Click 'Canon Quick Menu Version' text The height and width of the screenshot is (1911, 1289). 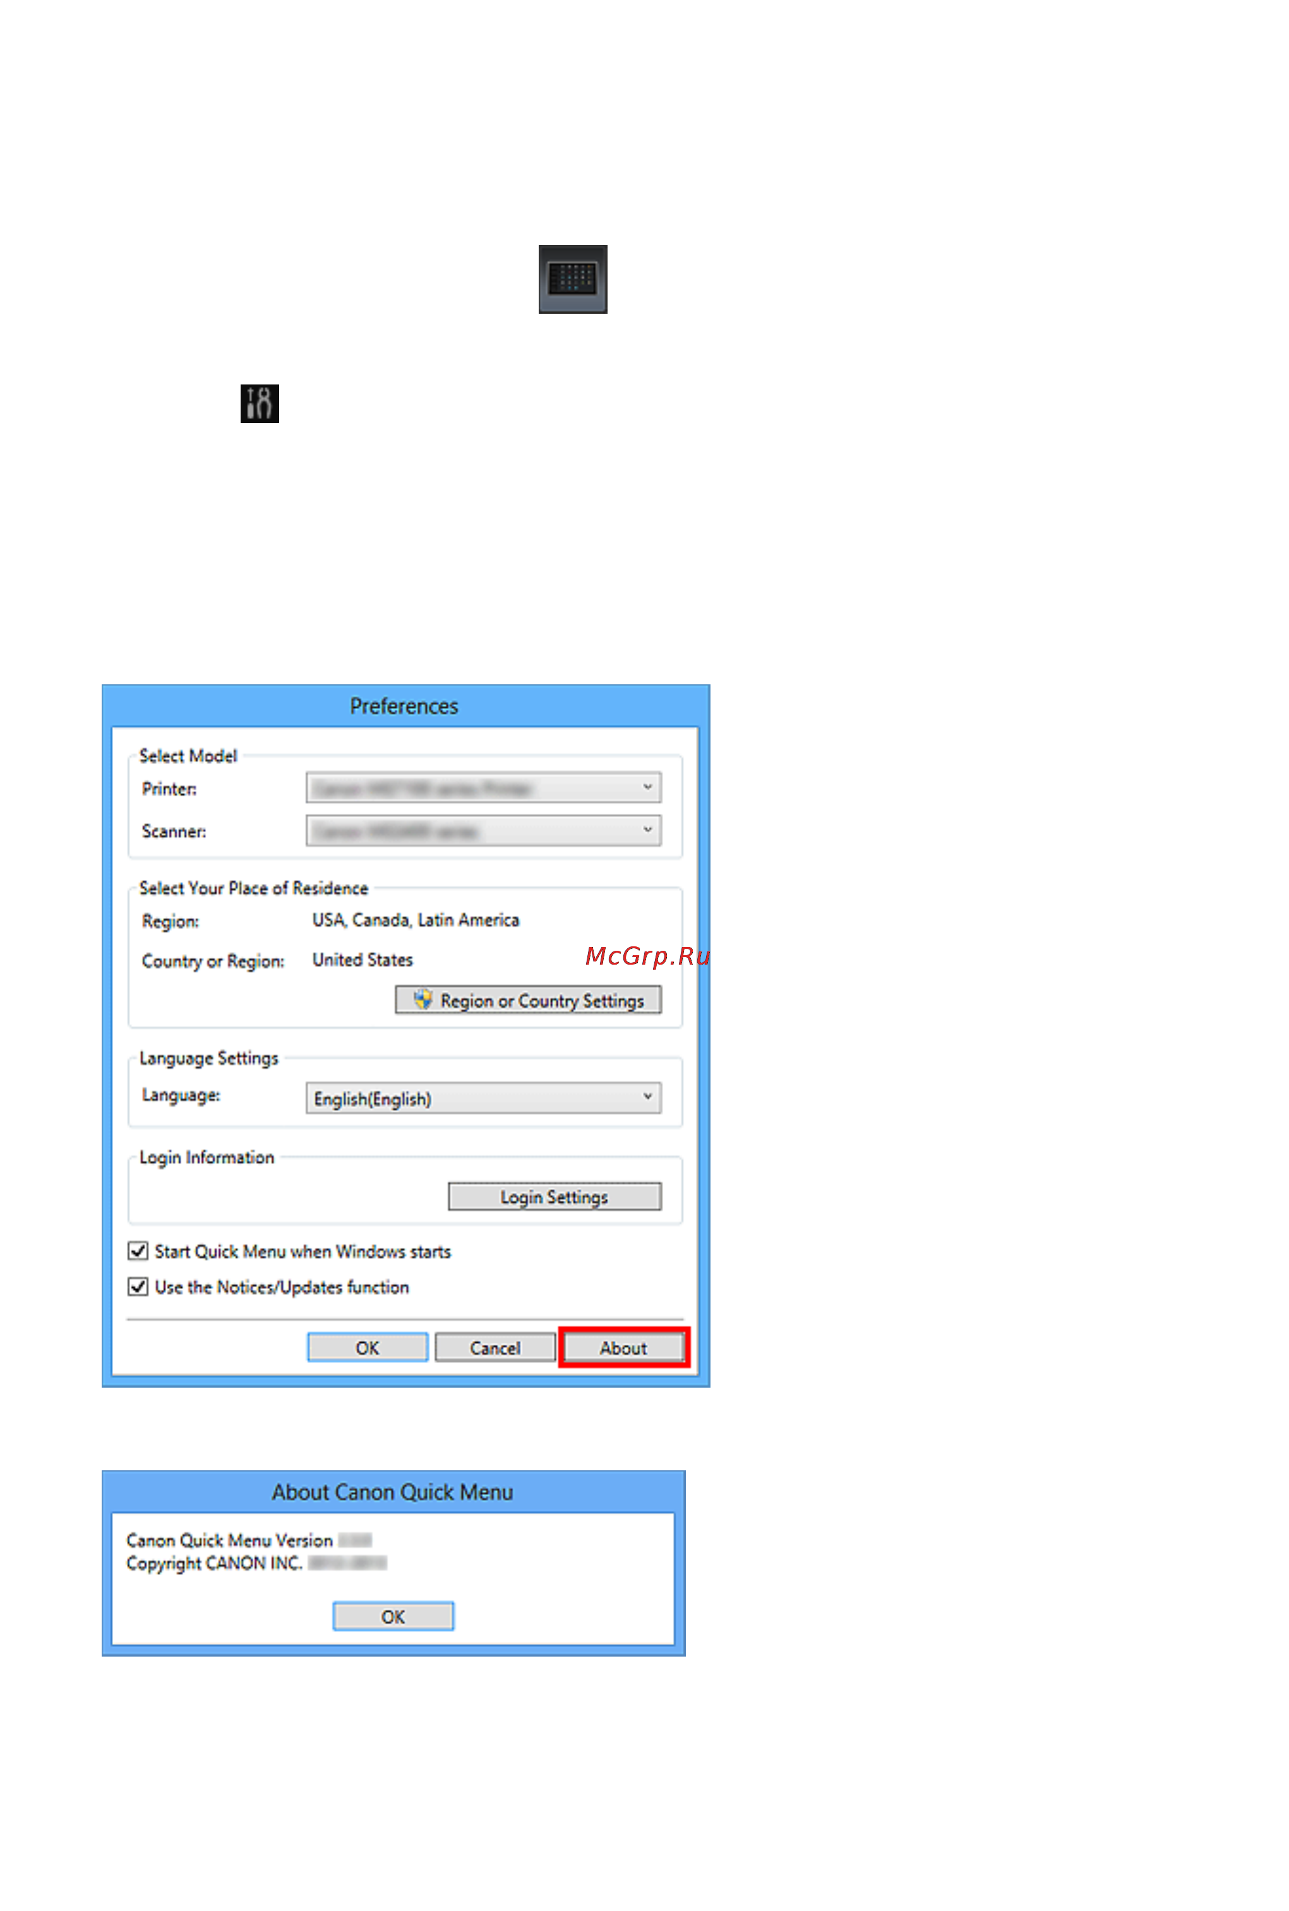[229, 1540]
